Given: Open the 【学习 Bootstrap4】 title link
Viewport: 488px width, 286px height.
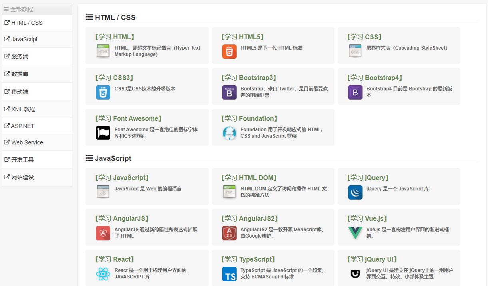Looking at the screenshot, I should (x=374, y=78).
